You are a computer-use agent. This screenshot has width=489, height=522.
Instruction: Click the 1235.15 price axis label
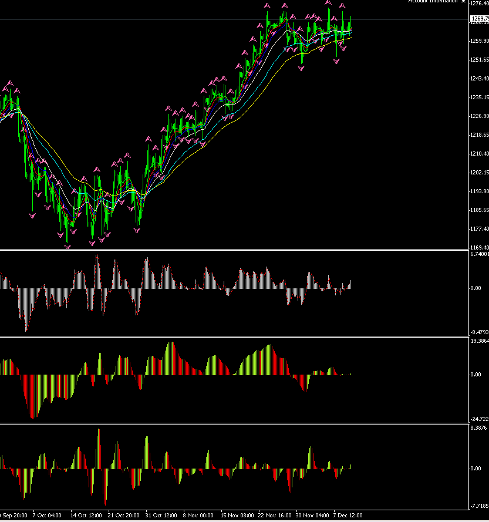[480, 97]
